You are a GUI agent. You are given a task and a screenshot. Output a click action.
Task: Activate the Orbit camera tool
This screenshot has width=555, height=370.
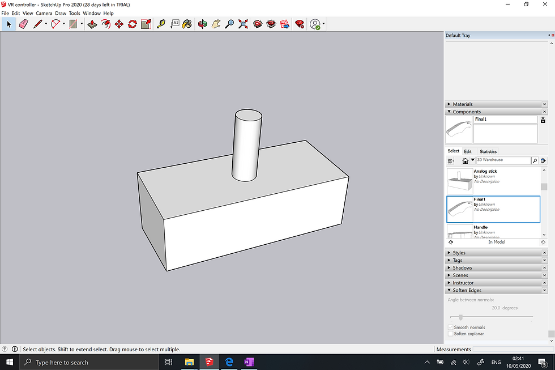click(x=203, y=24)
